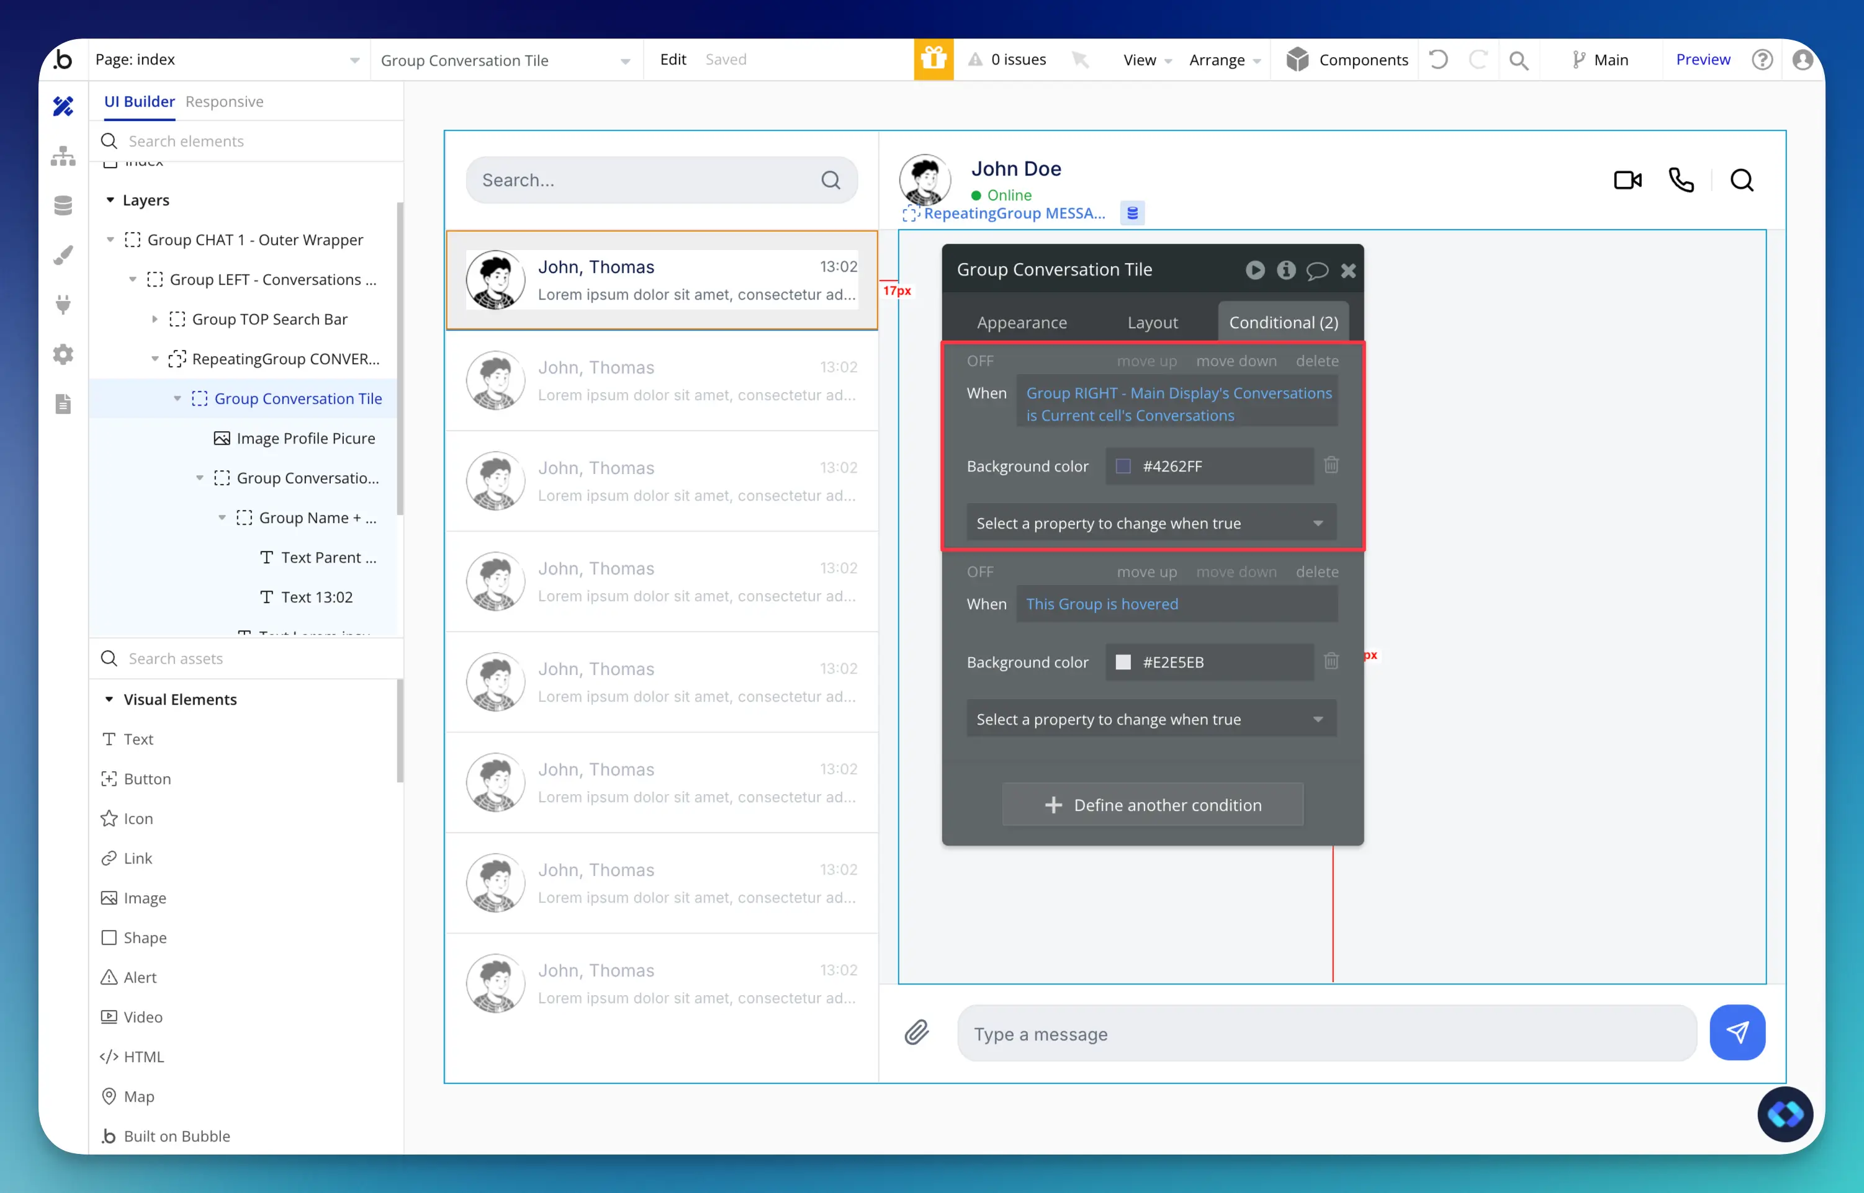Click the video camera call icon

1628,181
